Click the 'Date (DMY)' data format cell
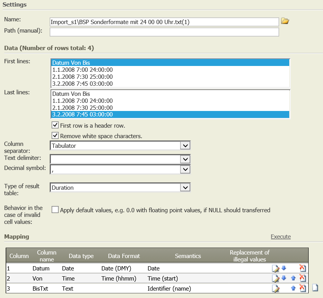Screen dimensions: 323x298 (116, 269)
